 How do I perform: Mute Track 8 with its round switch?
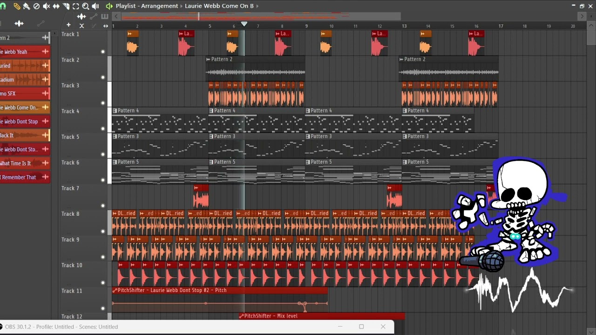[x=103, y=231]
